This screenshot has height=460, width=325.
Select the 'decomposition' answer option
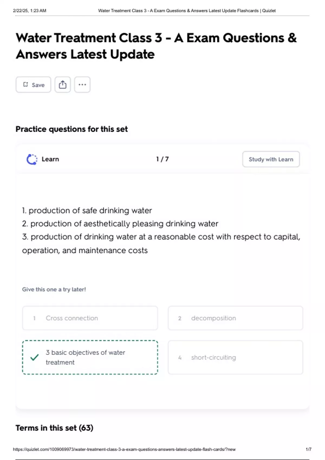[x=235, y=318]
